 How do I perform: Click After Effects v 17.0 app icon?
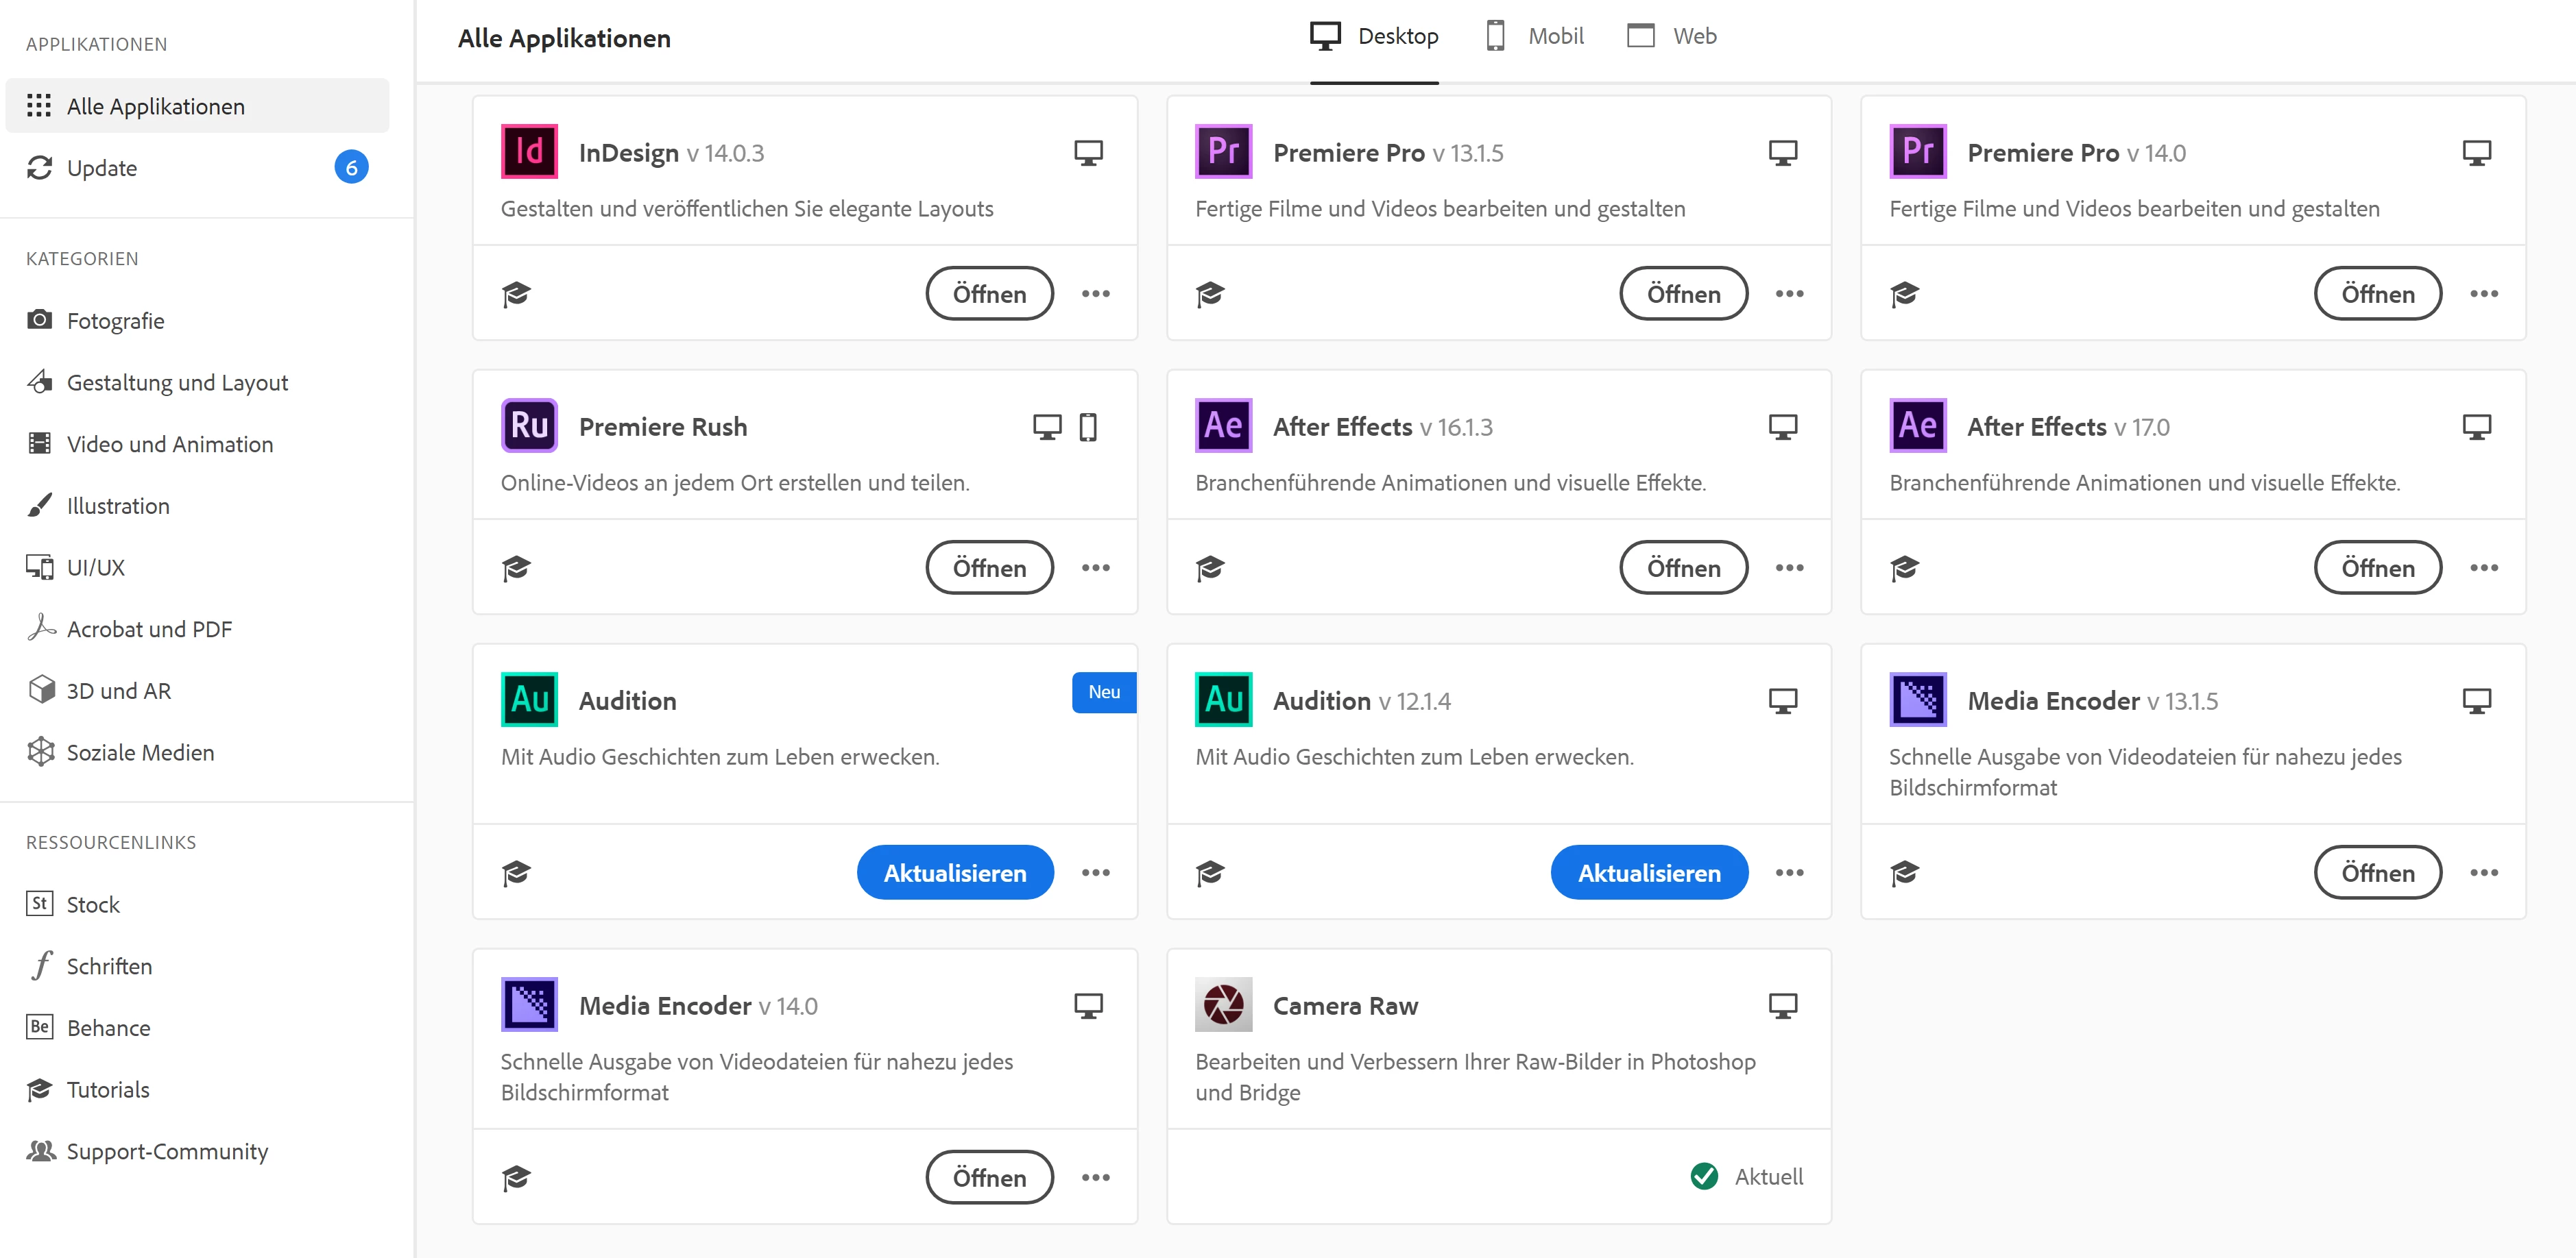1917,425
